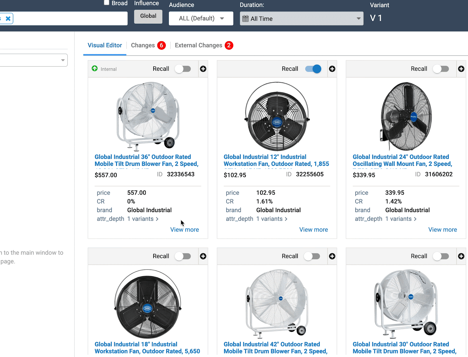The image size is (468, 357).
Task: Click the CR value 1.42%
Action: pyautogui.click(x=393, y=202)
